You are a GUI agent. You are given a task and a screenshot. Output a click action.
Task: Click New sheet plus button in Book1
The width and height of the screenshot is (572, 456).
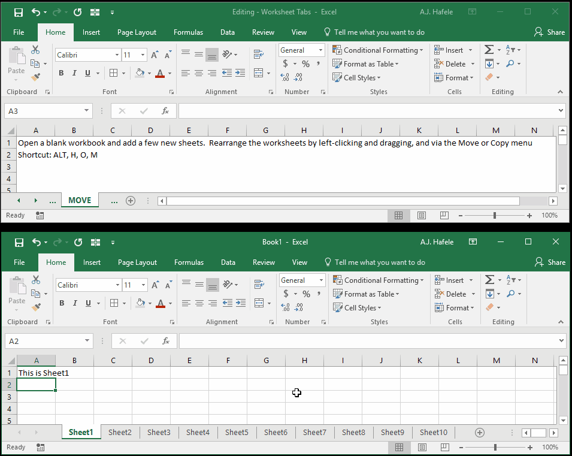480,433
